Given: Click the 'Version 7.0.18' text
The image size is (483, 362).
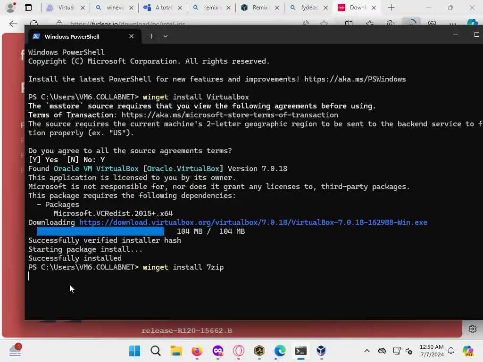Looking at the screenshot, I should 258,169.
